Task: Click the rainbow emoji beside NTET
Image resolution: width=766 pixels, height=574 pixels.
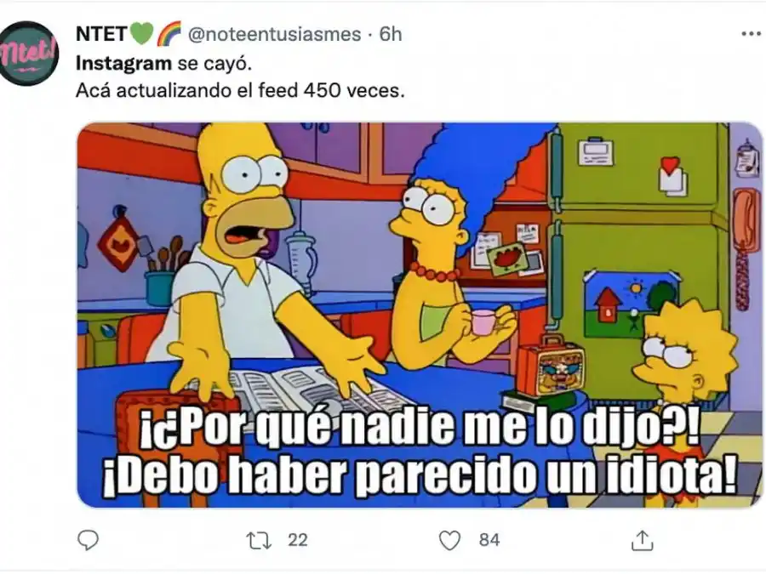Action: [169, 34]
